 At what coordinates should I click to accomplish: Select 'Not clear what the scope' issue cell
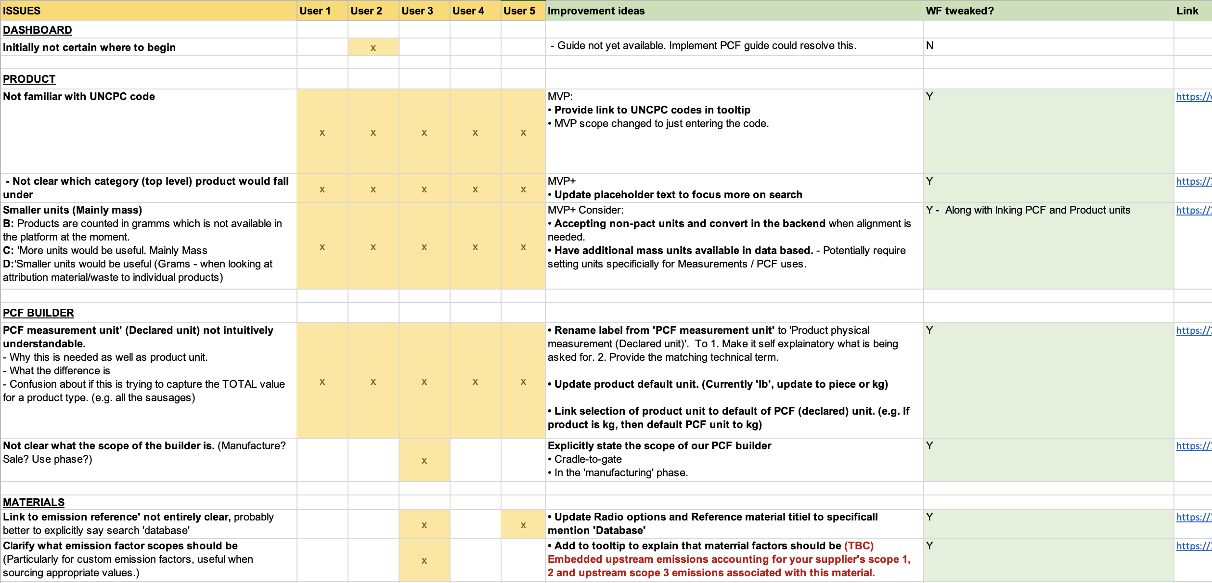pyautogui.click(x=148, y=460)
